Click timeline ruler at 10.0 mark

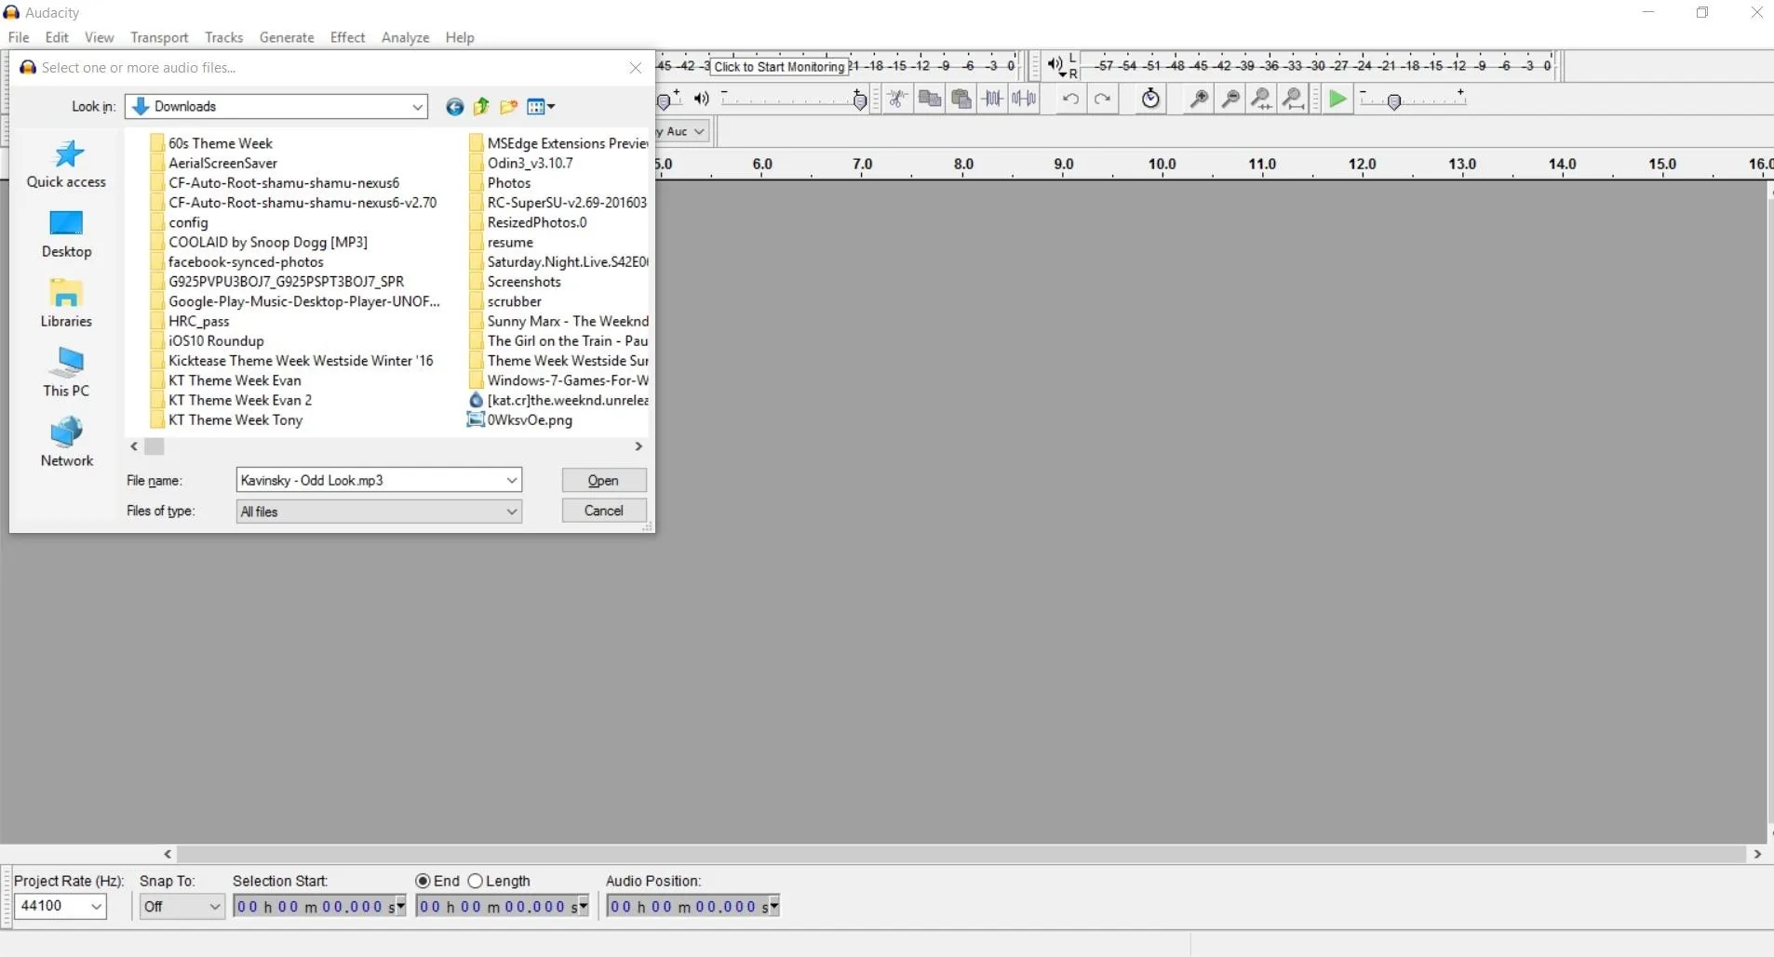pos(1162,165)
